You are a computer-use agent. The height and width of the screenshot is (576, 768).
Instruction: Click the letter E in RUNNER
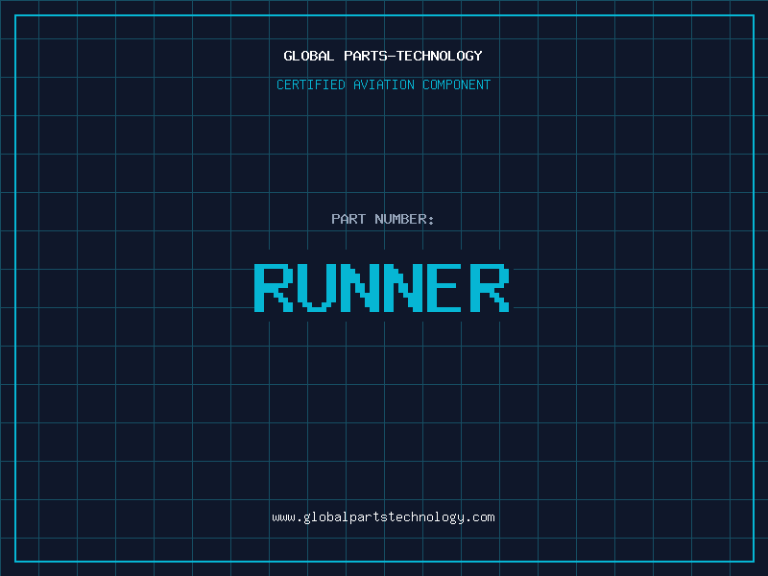(446, 287)
